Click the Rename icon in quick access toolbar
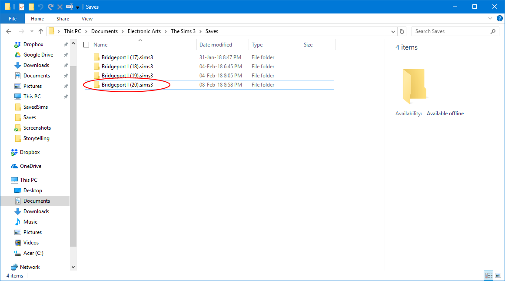Screen dimensions: 505x281 click(69, 7)
